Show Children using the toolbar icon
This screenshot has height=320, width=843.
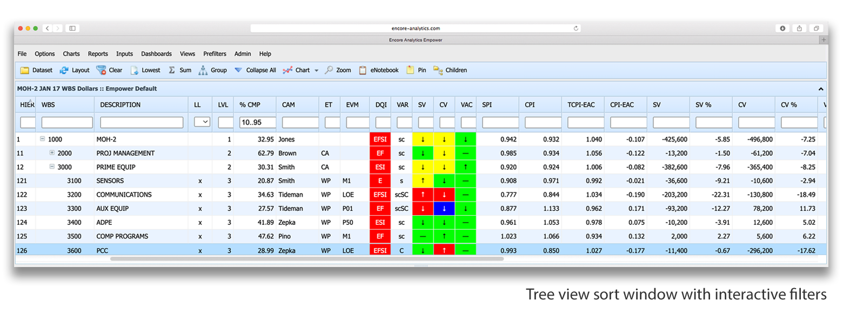pos(438,70)
